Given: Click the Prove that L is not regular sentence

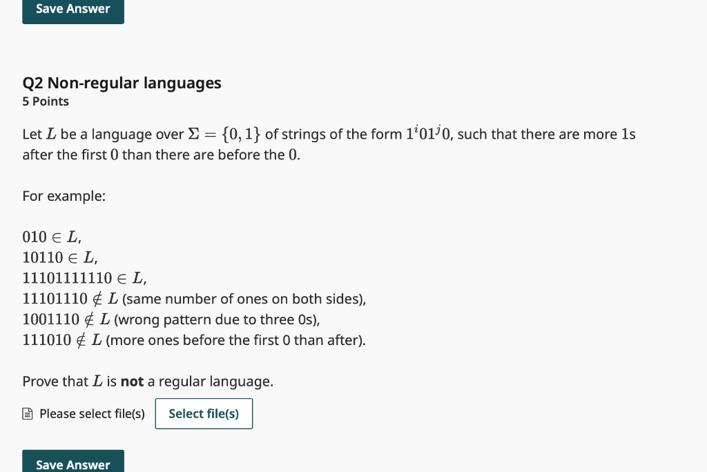Looking at the screenshot, I should click(147, 381).
